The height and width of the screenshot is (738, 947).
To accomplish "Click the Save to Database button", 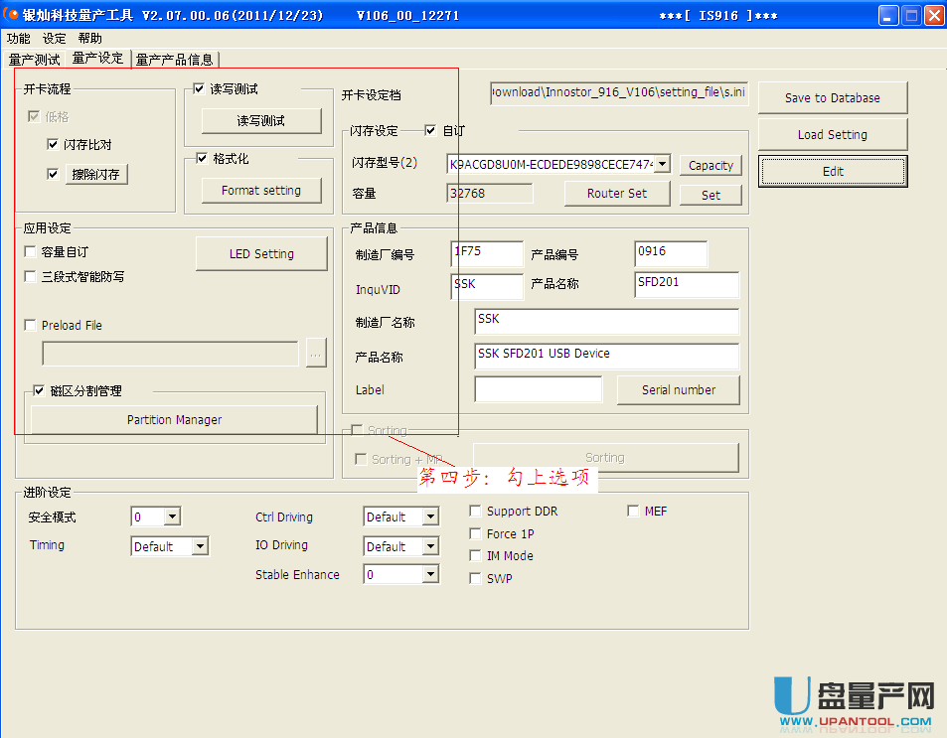I will pyautogui.click(x=832, y=98).
